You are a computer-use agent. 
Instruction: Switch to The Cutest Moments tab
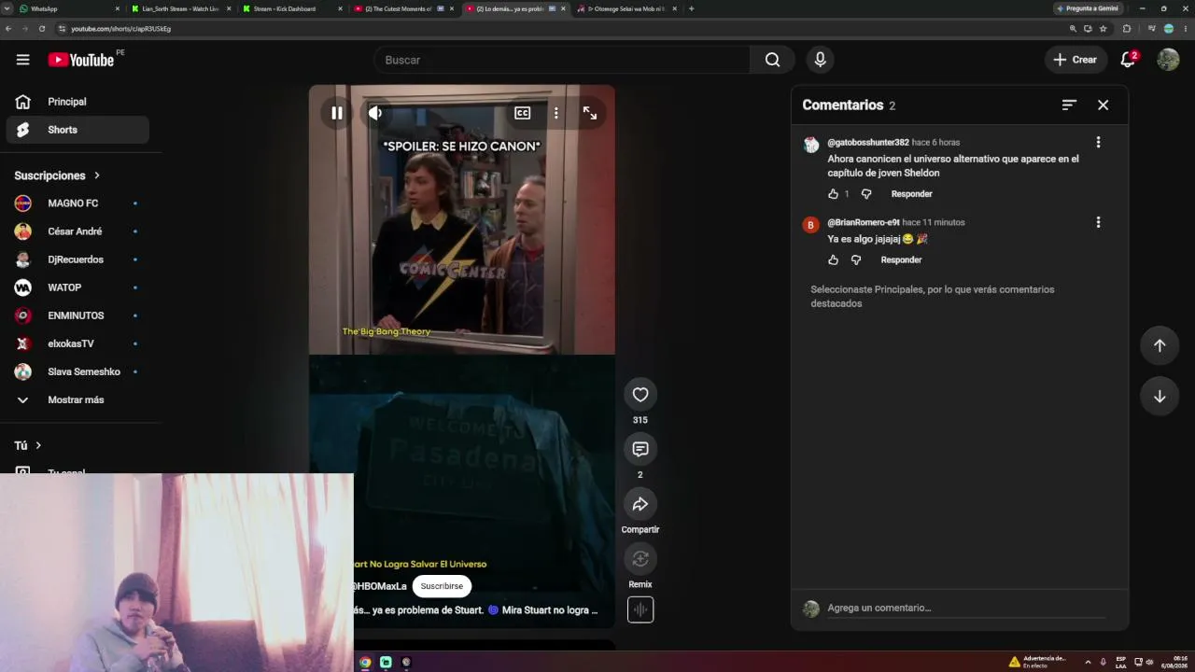click(403, 8)
